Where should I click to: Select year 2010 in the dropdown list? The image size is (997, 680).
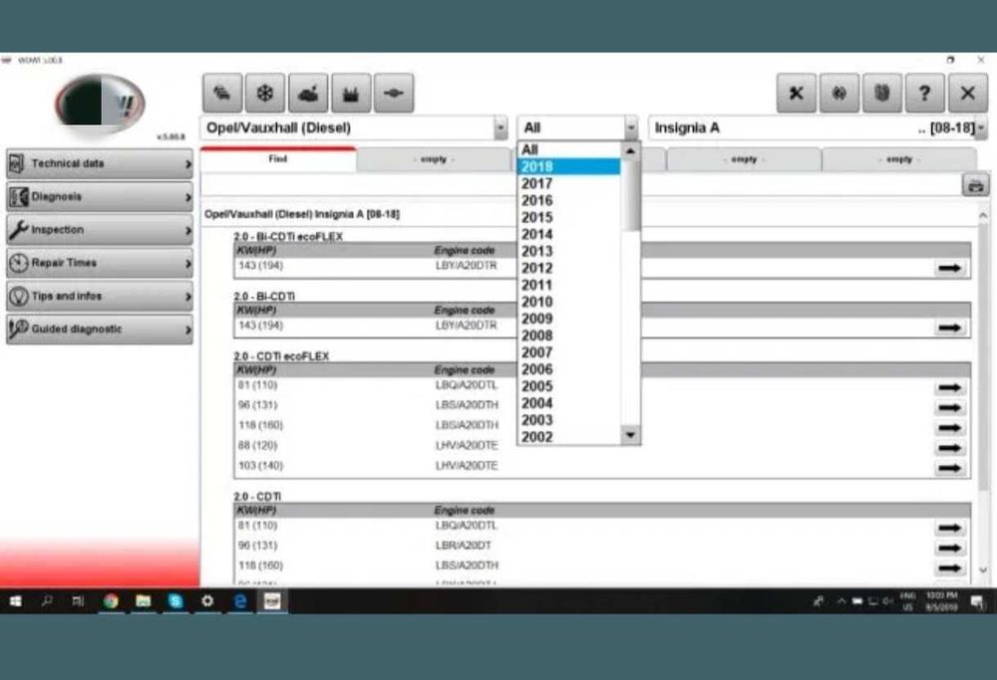click(x=569, y=302)
